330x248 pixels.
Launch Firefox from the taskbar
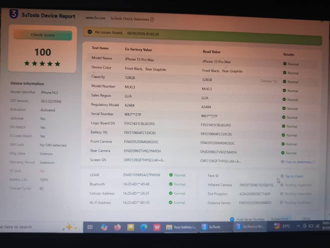pyautogui.click(x=118, y=227)
